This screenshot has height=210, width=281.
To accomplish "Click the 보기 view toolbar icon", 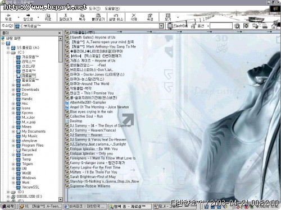I will coord(168,17).
